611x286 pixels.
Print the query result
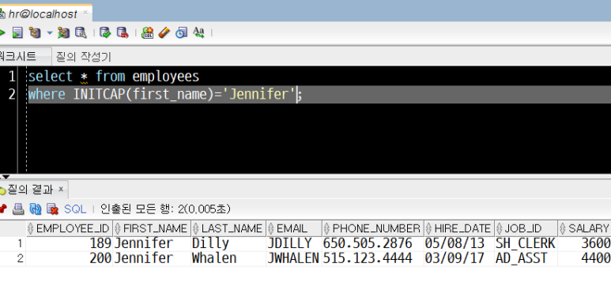click(x=18, y=209)
